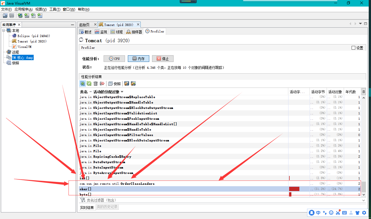Click the red arrow garbage collection icon

[102, 84]
